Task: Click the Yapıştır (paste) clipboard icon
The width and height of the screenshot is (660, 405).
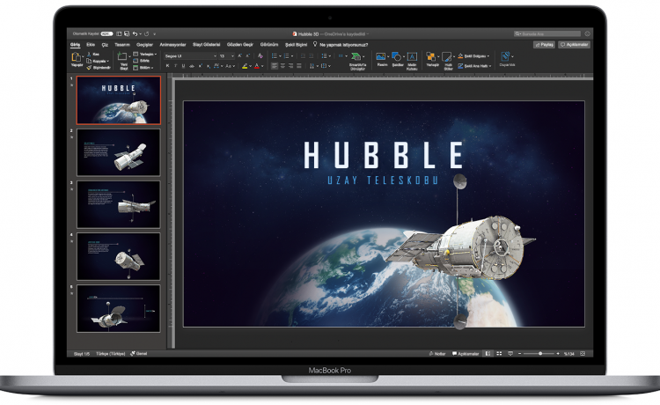Action: click(x=77, y=57)
